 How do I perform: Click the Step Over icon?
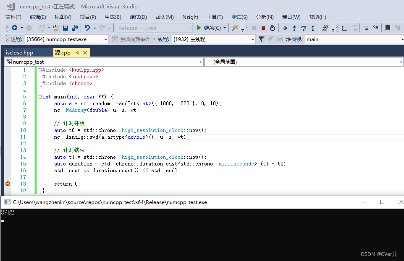coord(304,28)
